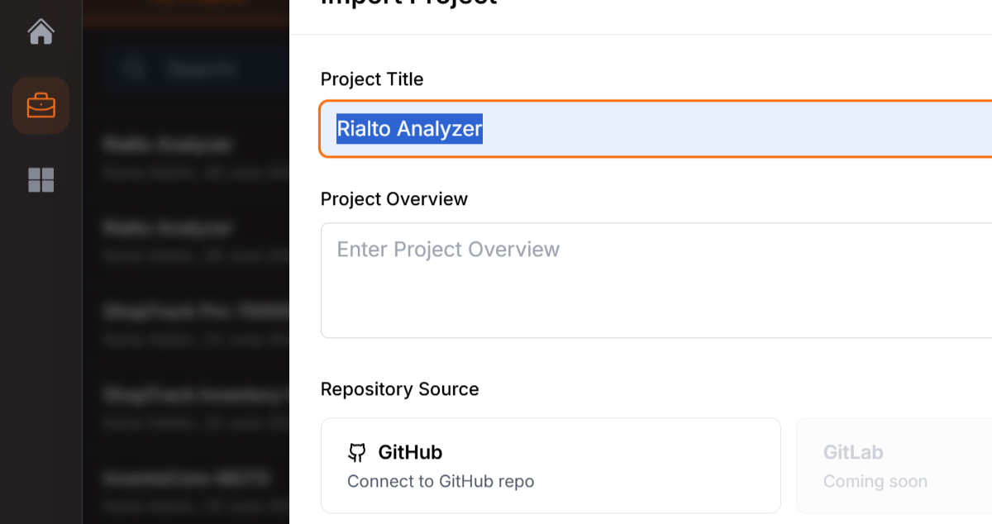Focus the Project Title input field

[656, 128]
